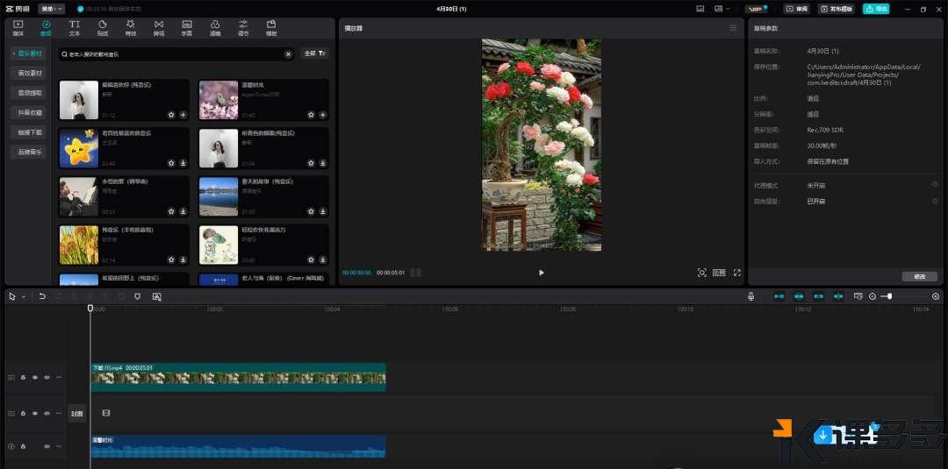Select 音效素材 in the sidebar
This screenshot has width=948, height=469.
(x=30, y=73)
